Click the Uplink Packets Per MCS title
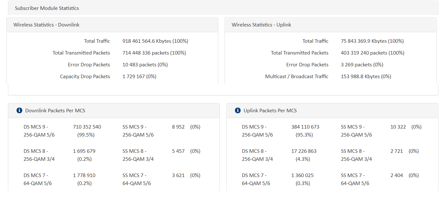This screenshot has height=208, width=440. pyautogui.click(x=270, y=111)
